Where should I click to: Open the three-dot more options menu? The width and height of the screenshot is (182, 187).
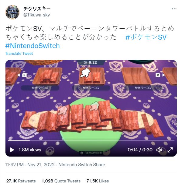pos(174,9)
